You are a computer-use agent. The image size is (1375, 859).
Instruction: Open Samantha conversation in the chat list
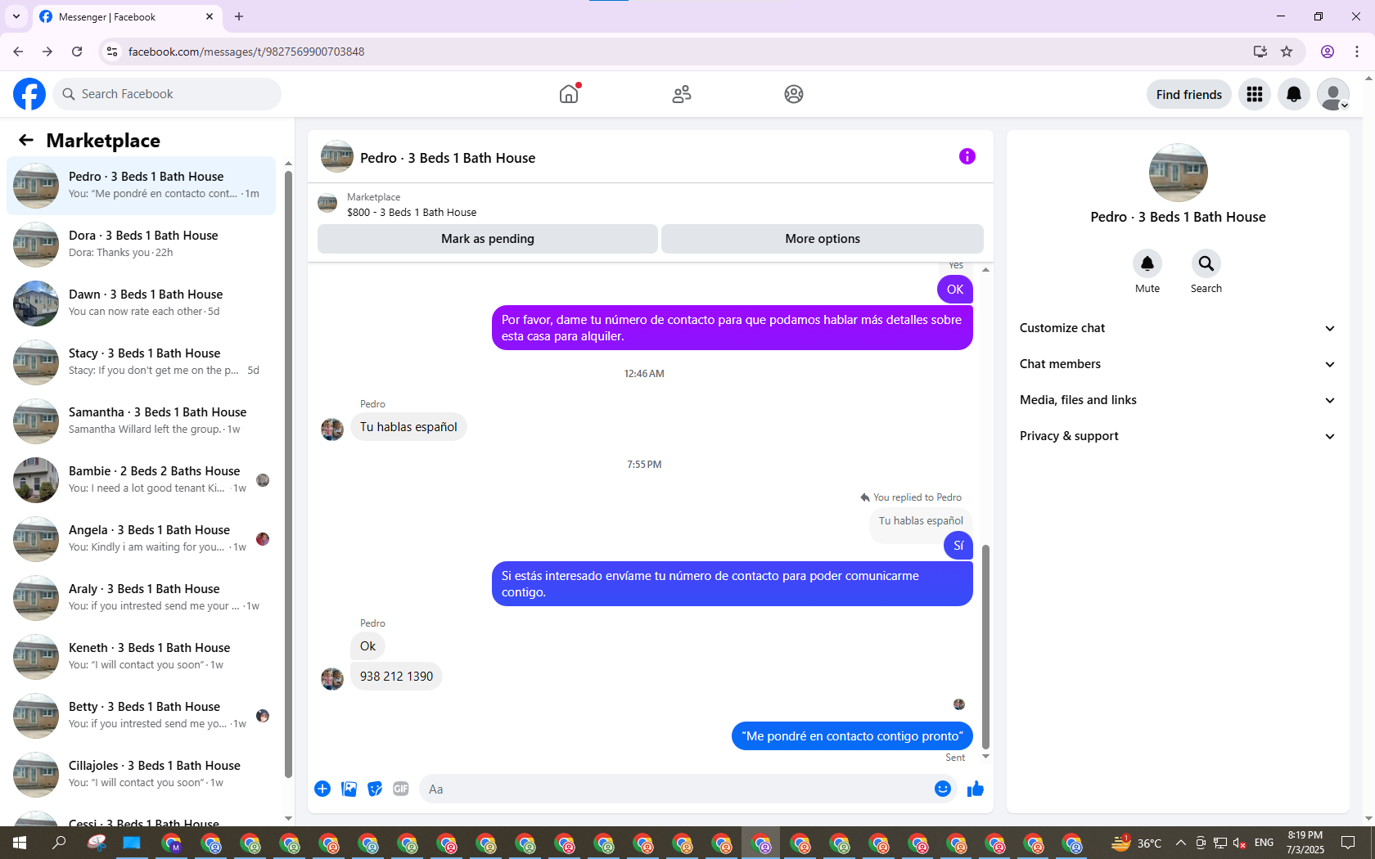tap(141, 421)
